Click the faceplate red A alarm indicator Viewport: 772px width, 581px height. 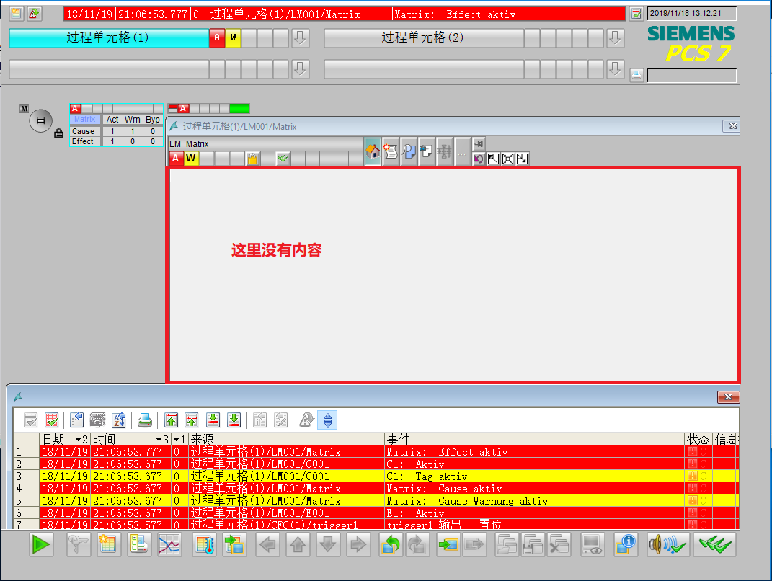176,159
